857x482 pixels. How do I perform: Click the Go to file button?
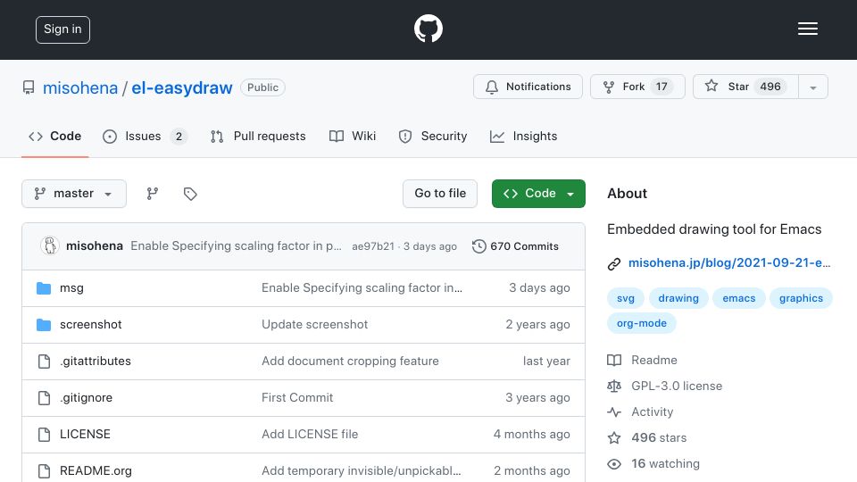440,194
